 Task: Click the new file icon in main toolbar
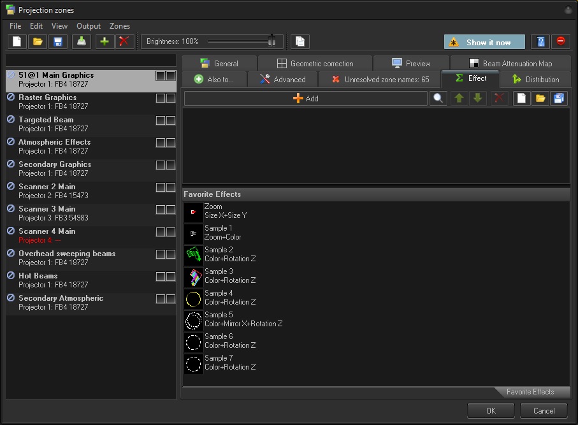17,42
